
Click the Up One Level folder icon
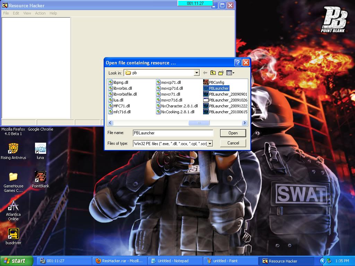click(x=213, y=73)
